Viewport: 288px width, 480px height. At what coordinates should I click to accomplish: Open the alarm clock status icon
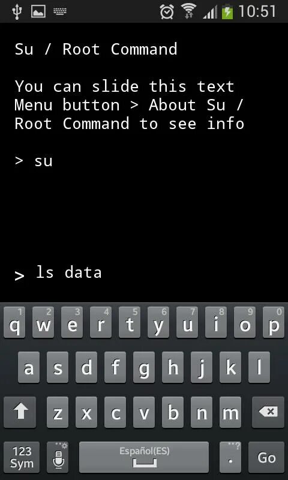coord(167,11)
